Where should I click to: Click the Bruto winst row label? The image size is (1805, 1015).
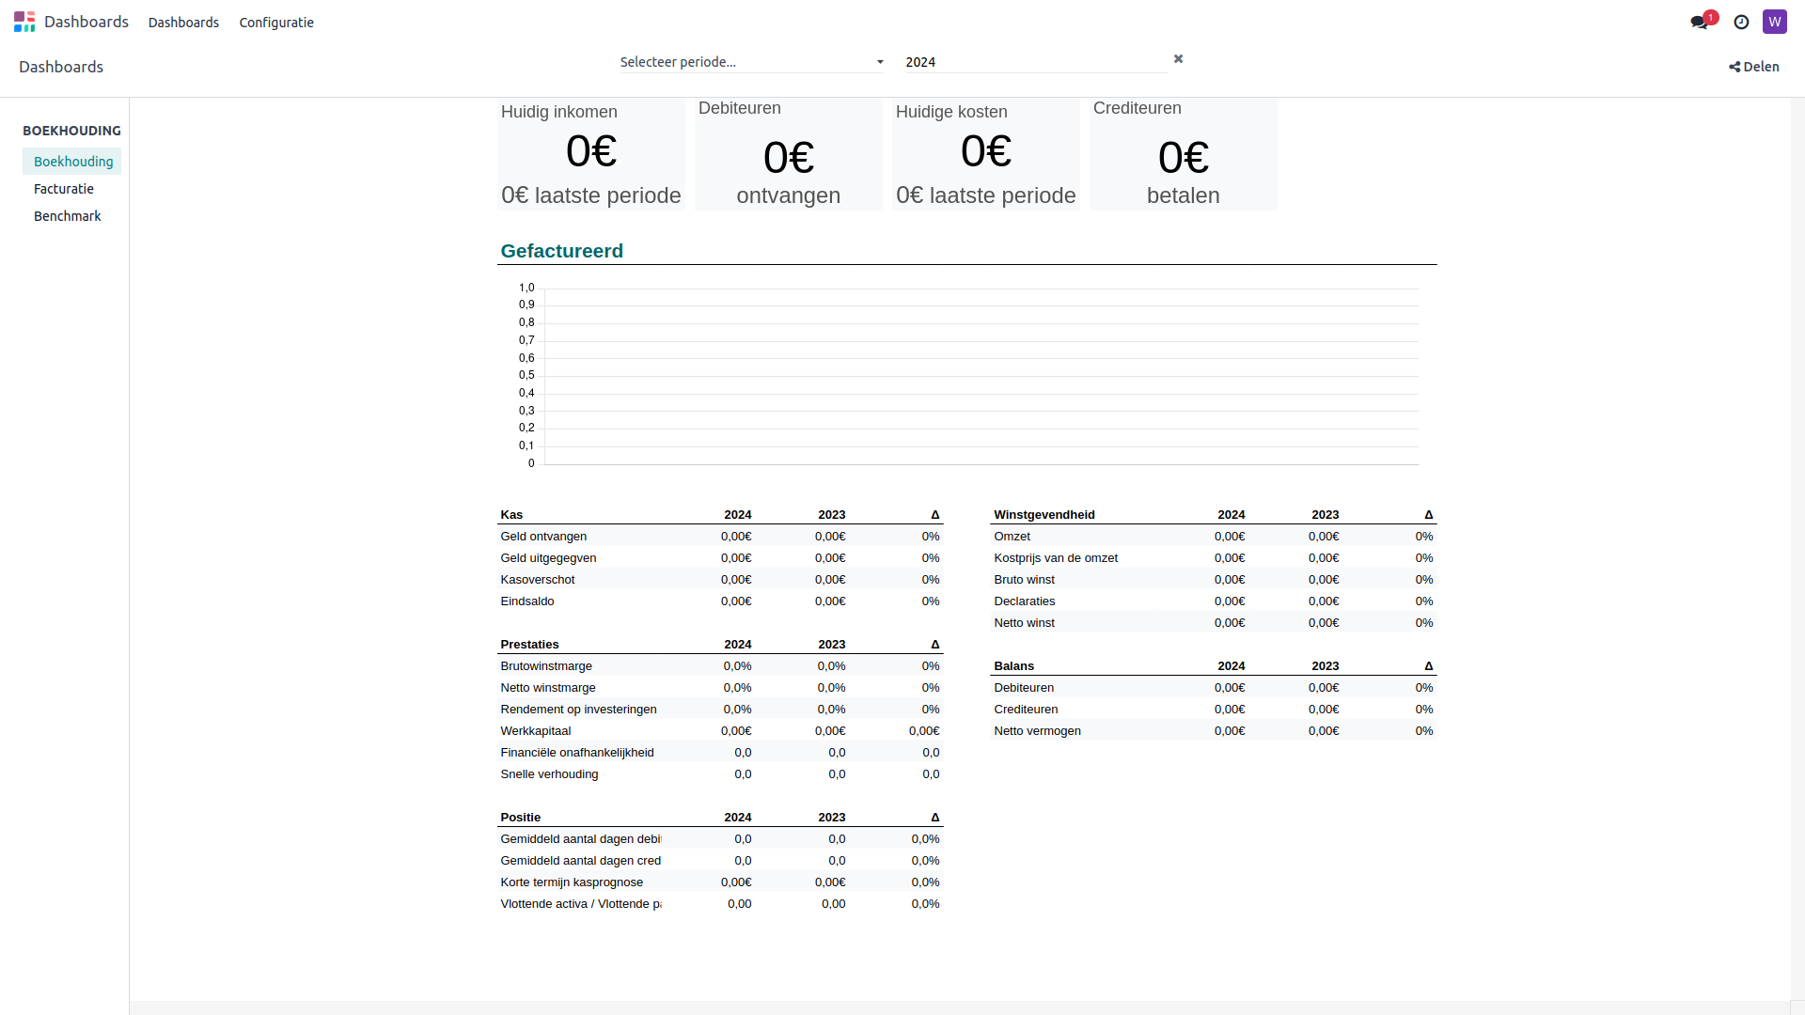click(1024, 580)
